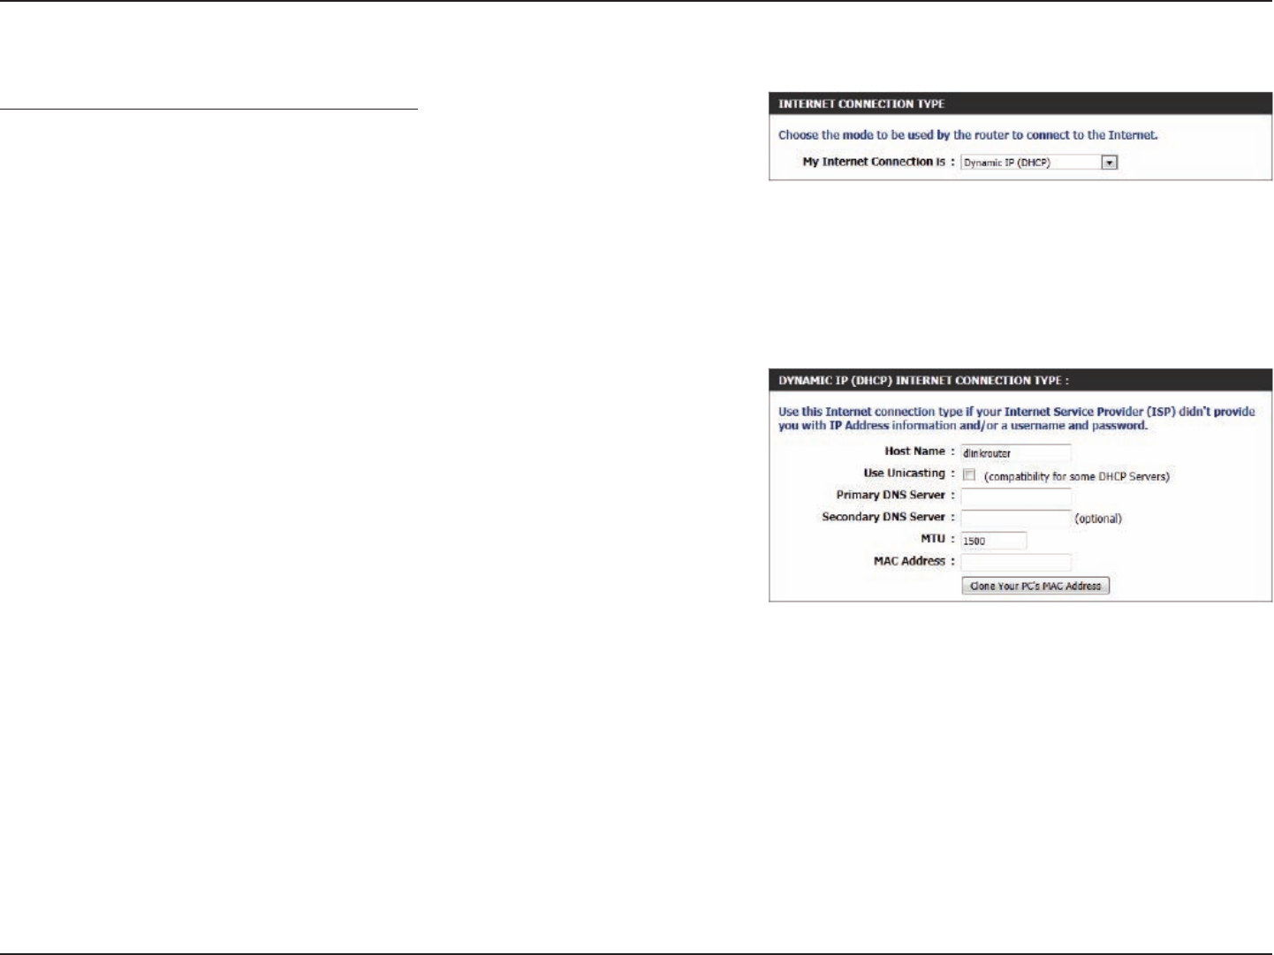Enable the Use Unicasting checkbox
Image resolution: width=1274 pixels, height=955 pixels.
tap(969, 475)
